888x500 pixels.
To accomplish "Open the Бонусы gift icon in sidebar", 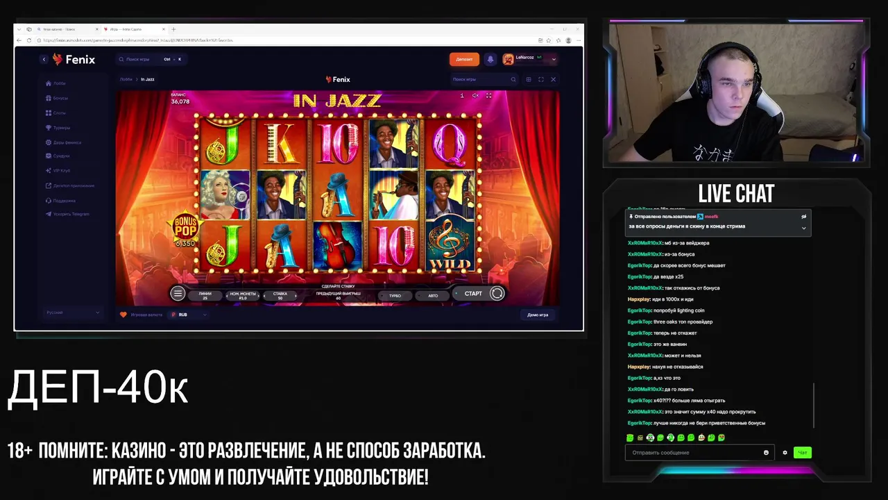I will click(49, 98).
